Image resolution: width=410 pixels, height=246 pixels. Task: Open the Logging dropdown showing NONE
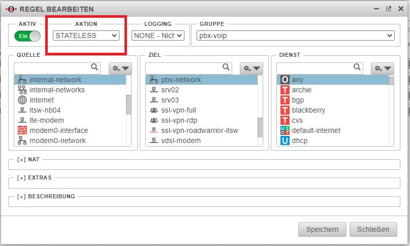coord(157,36)
